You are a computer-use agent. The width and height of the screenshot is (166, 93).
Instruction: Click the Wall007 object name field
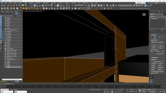tap(157, 14)
